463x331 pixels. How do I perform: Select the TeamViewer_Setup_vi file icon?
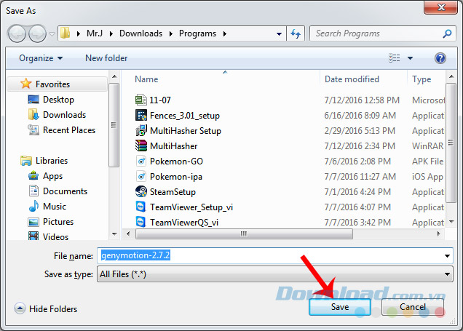coord(141,207)
